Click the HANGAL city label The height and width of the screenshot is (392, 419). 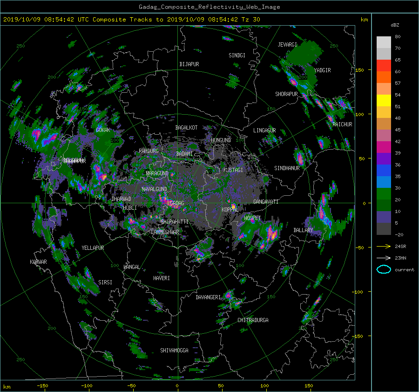point(131,267)
